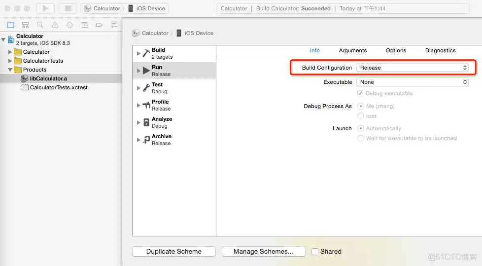
Task: Select CalculatorTests.xctest in the navigator
Action: click(x=58, y=87)
